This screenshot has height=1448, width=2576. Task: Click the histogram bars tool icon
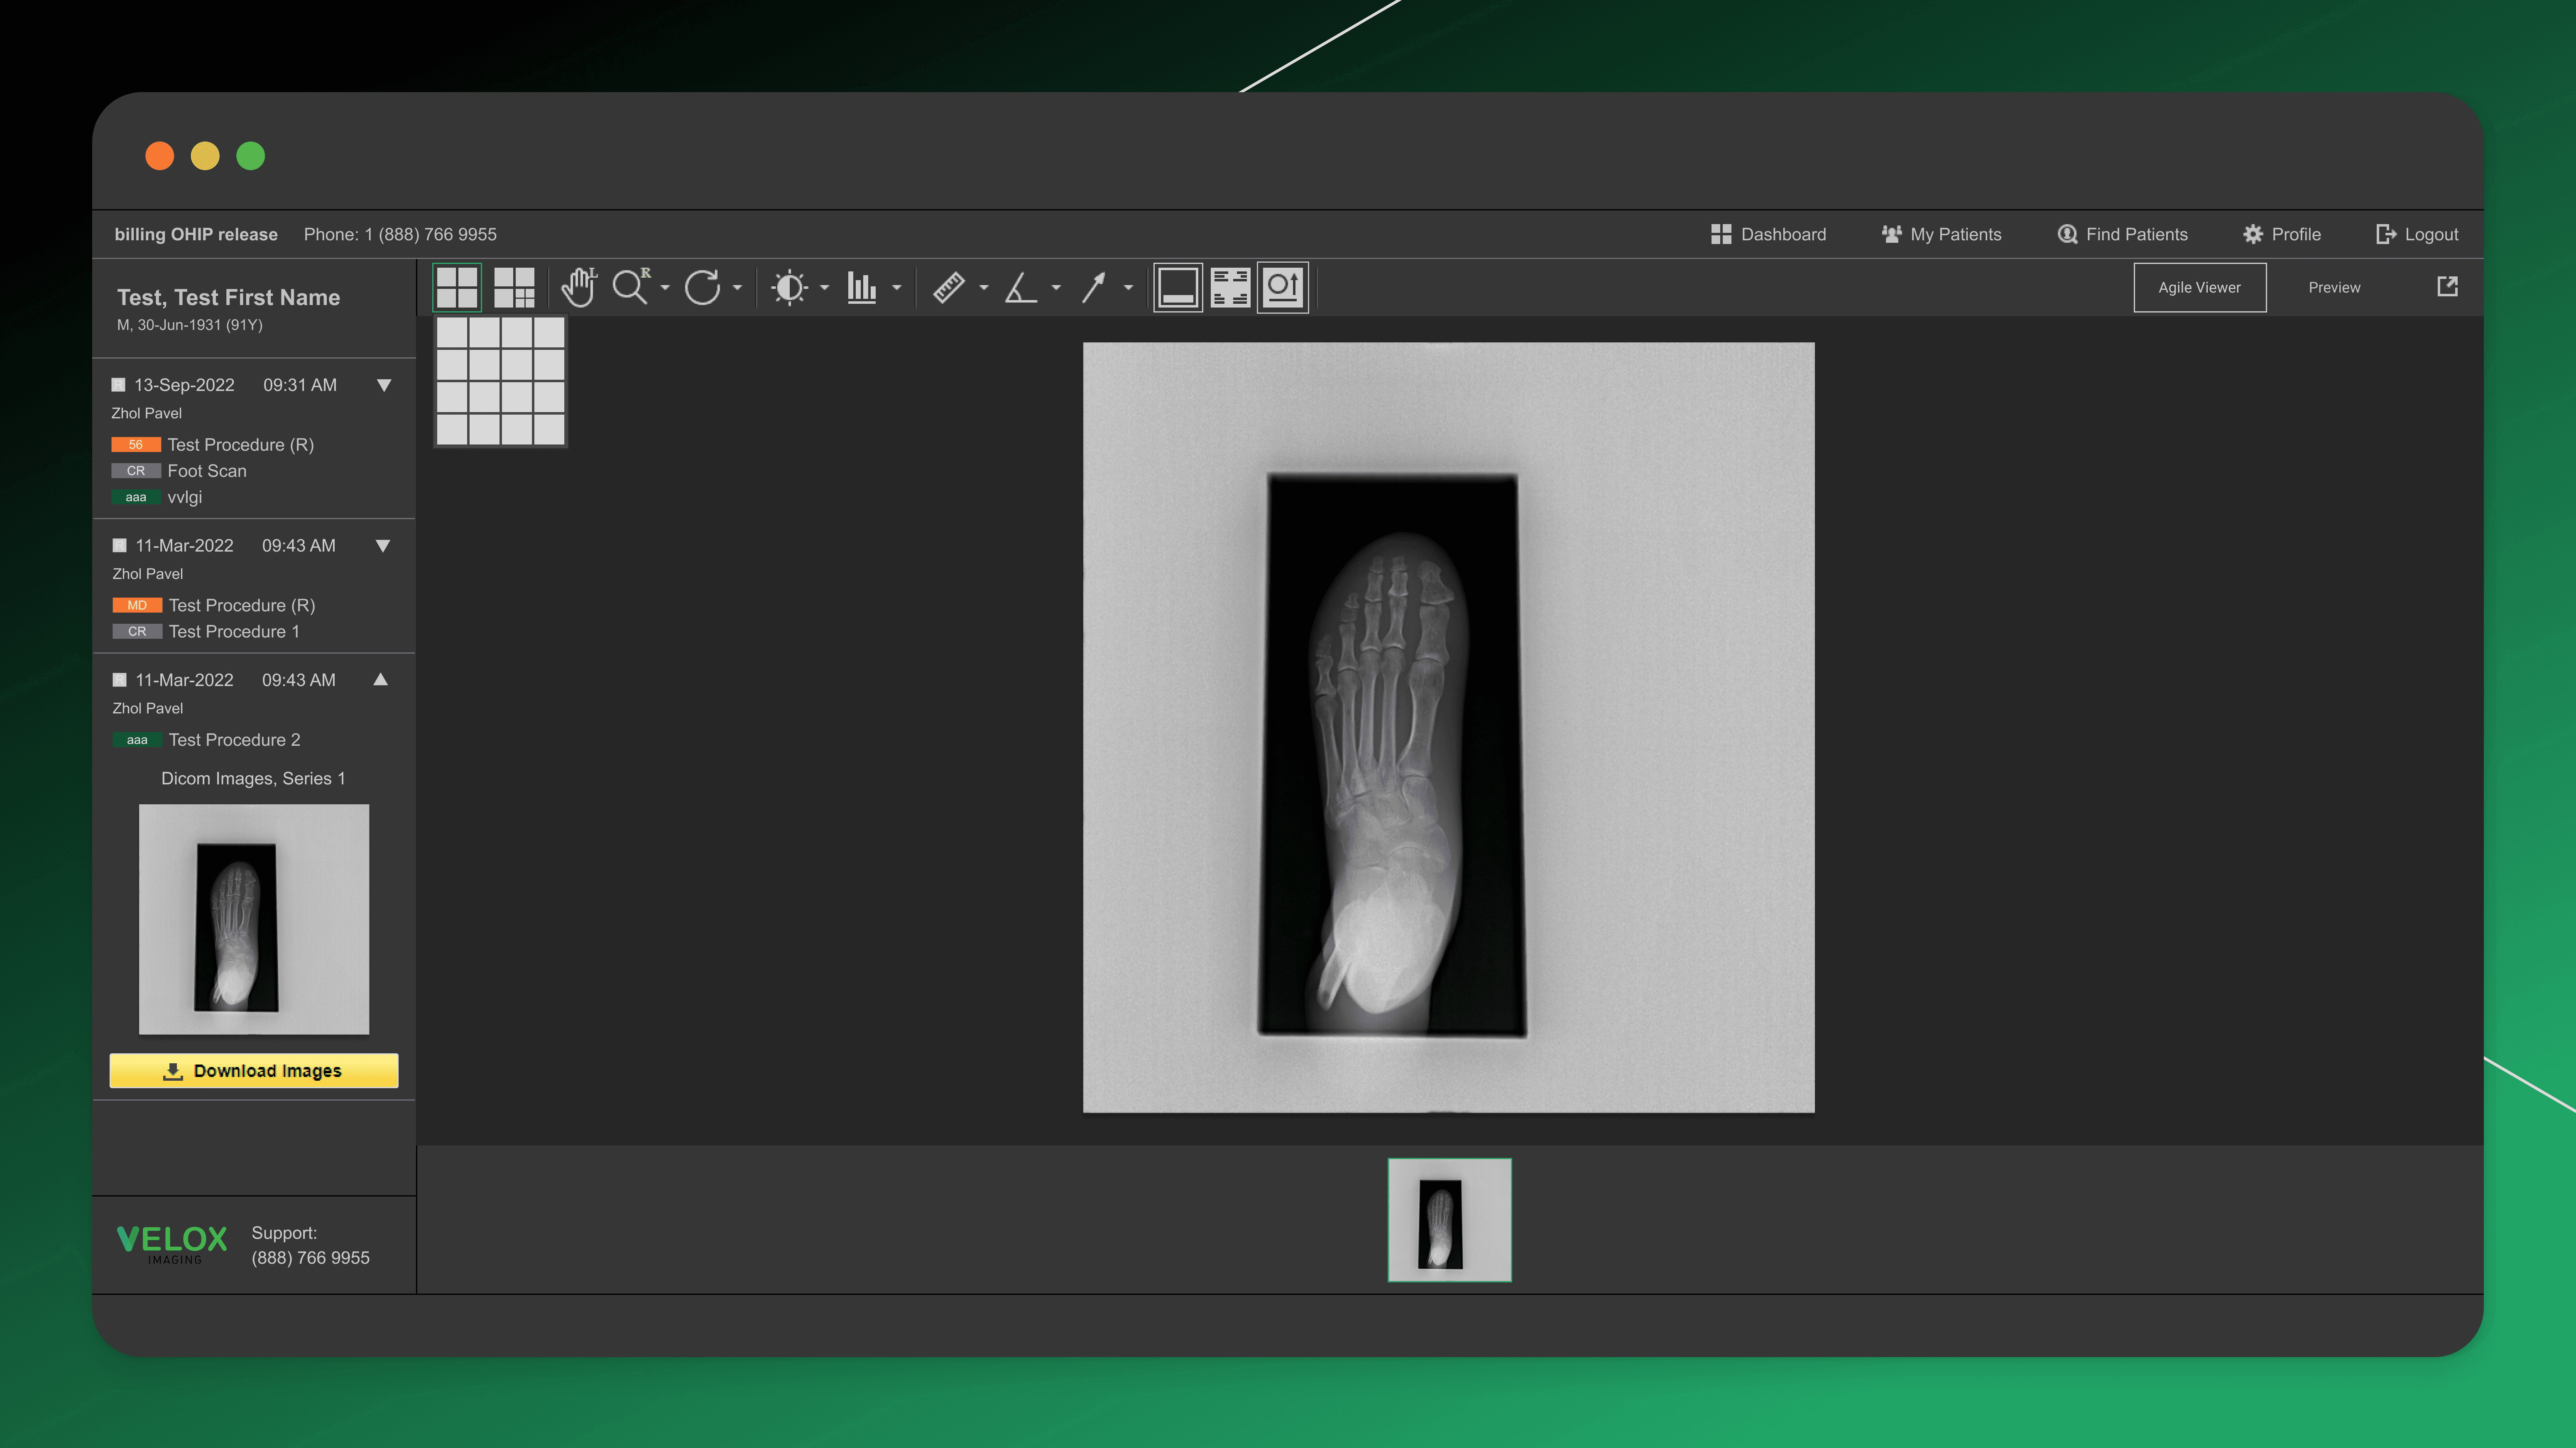(861, 288)
